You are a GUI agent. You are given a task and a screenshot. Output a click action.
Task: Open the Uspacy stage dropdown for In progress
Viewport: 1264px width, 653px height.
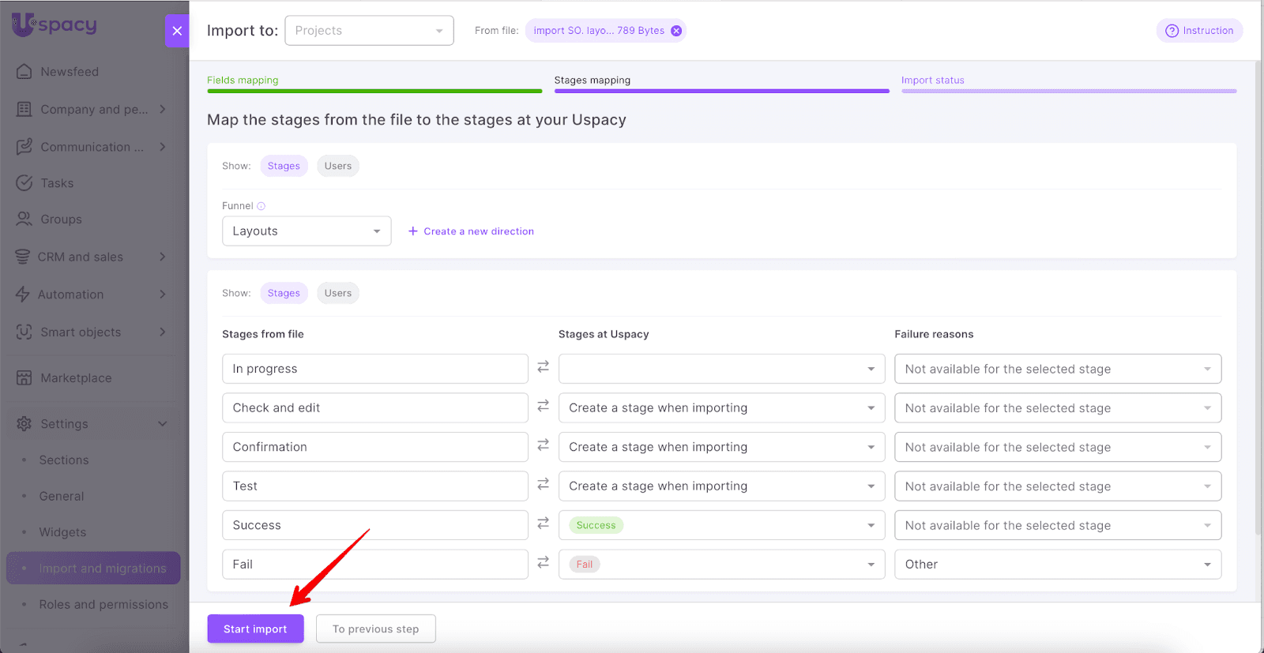[x=720, y=369]
